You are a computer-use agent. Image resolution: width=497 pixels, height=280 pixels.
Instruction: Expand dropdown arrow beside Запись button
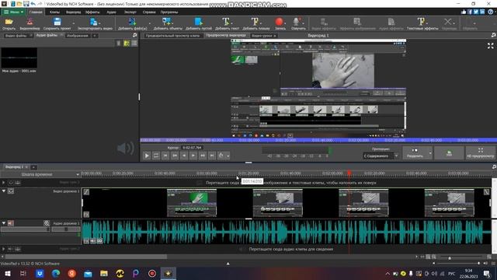(285, 23)
